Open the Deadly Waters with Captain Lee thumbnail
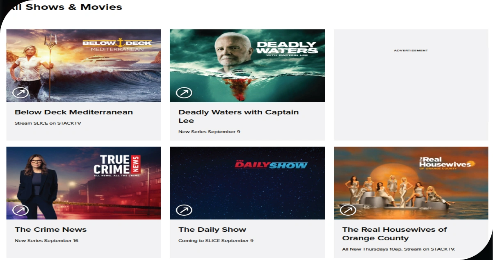 pyautogui.click(x=247, y=66)
